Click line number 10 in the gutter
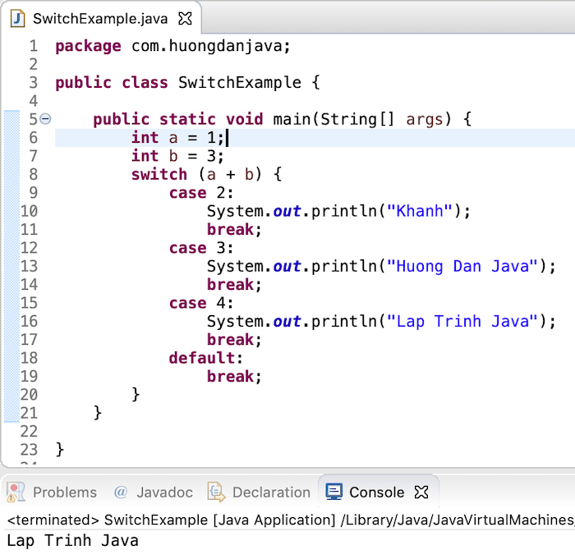This screenshot has height=559, width=575. click(x=29, y=211)
